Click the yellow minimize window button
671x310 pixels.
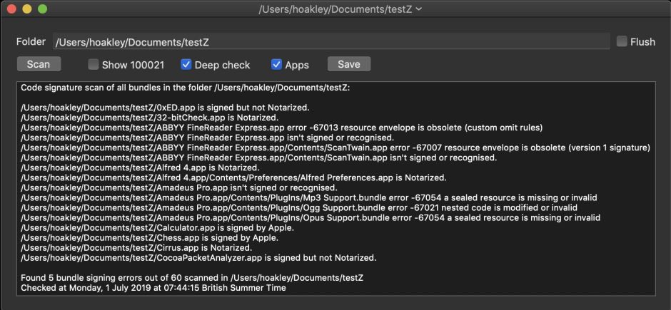[27, 9]
